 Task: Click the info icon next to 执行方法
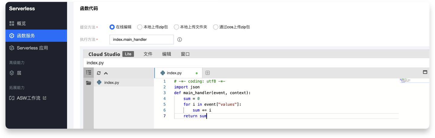tap(179, 40)
